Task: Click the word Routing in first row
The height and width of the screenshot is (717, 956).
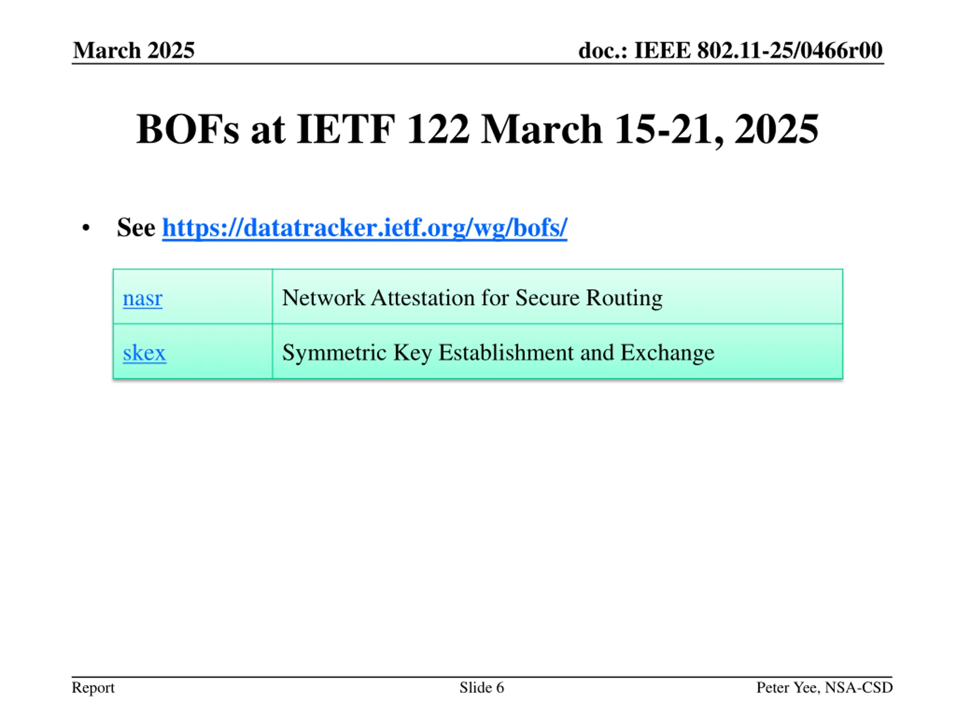Action: click(624, 298)
